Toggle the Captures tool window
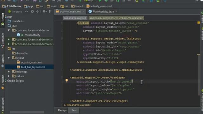 coord(3,61)
